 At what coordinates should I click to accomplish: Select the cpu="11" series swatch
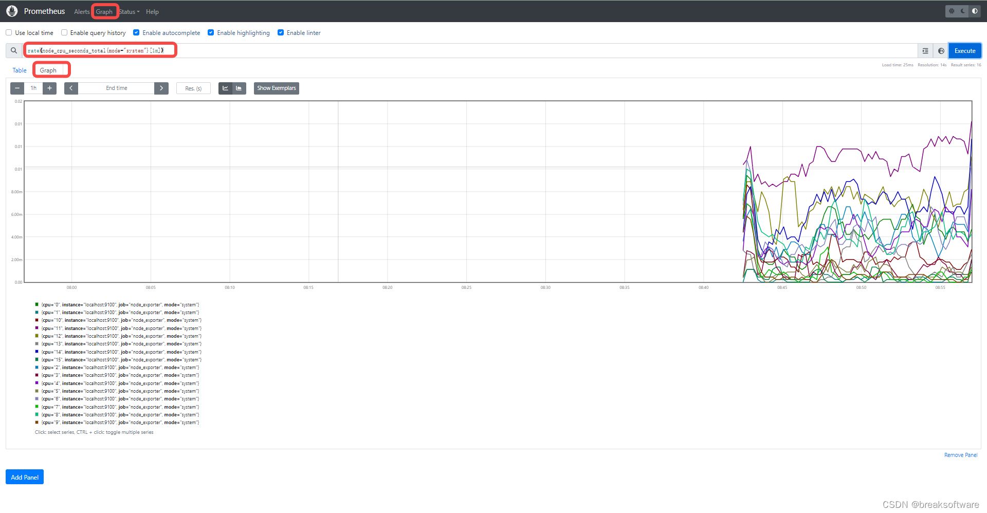pos(36,328)
